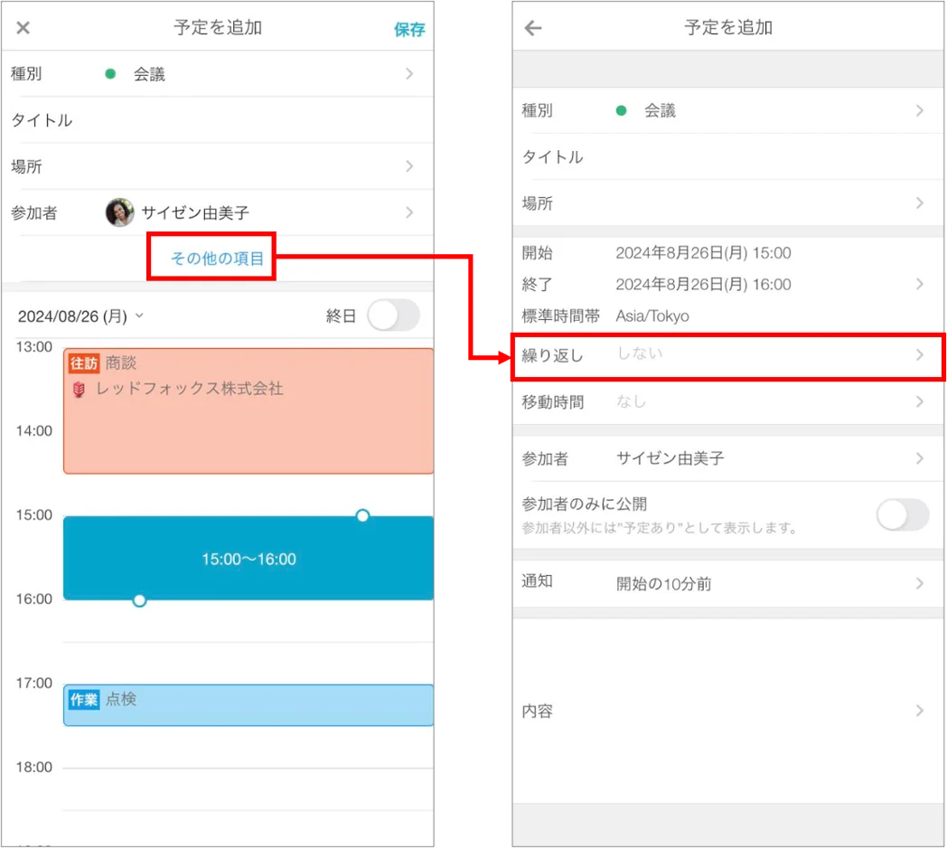Tap bottom handle of 16:00 block
947x848 pixels.
[139, 600]
